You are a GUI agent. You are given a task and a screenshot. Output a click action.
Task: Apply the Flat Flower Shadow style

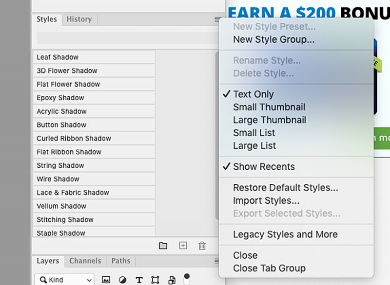click(x=94, y=84)
